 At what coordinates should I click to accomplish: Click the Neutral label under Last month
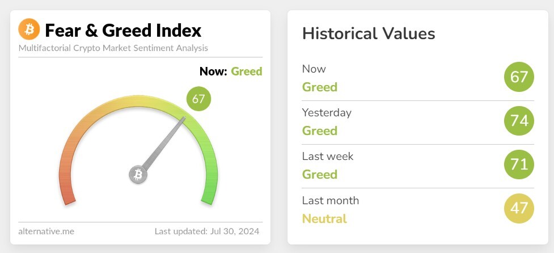pyautogui.click(x=324, y=219)
